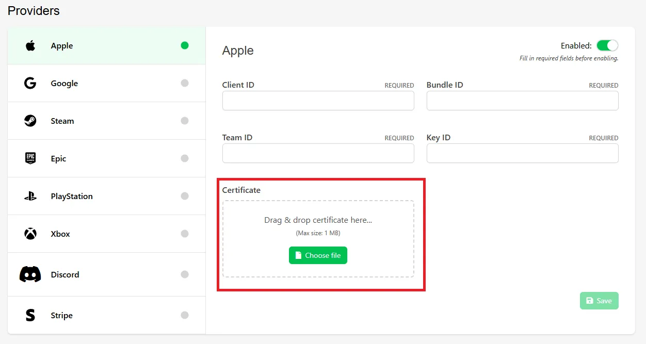Click the Discord logo icon
The image size is (646, 344).
tap(30, 274)
